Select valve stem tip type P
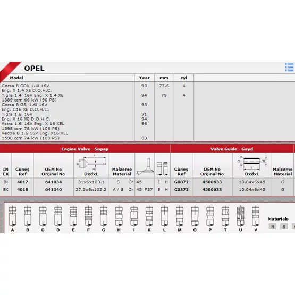 (x=210, y=218)
